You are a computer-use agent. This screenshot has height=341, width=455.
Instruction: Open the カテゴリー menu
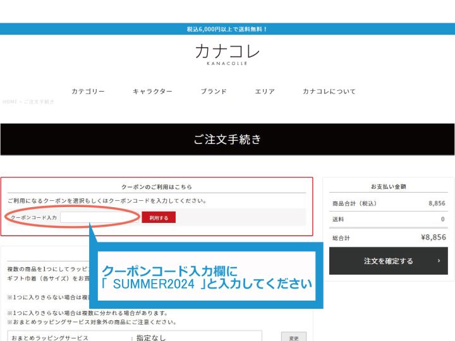[88, 92]
